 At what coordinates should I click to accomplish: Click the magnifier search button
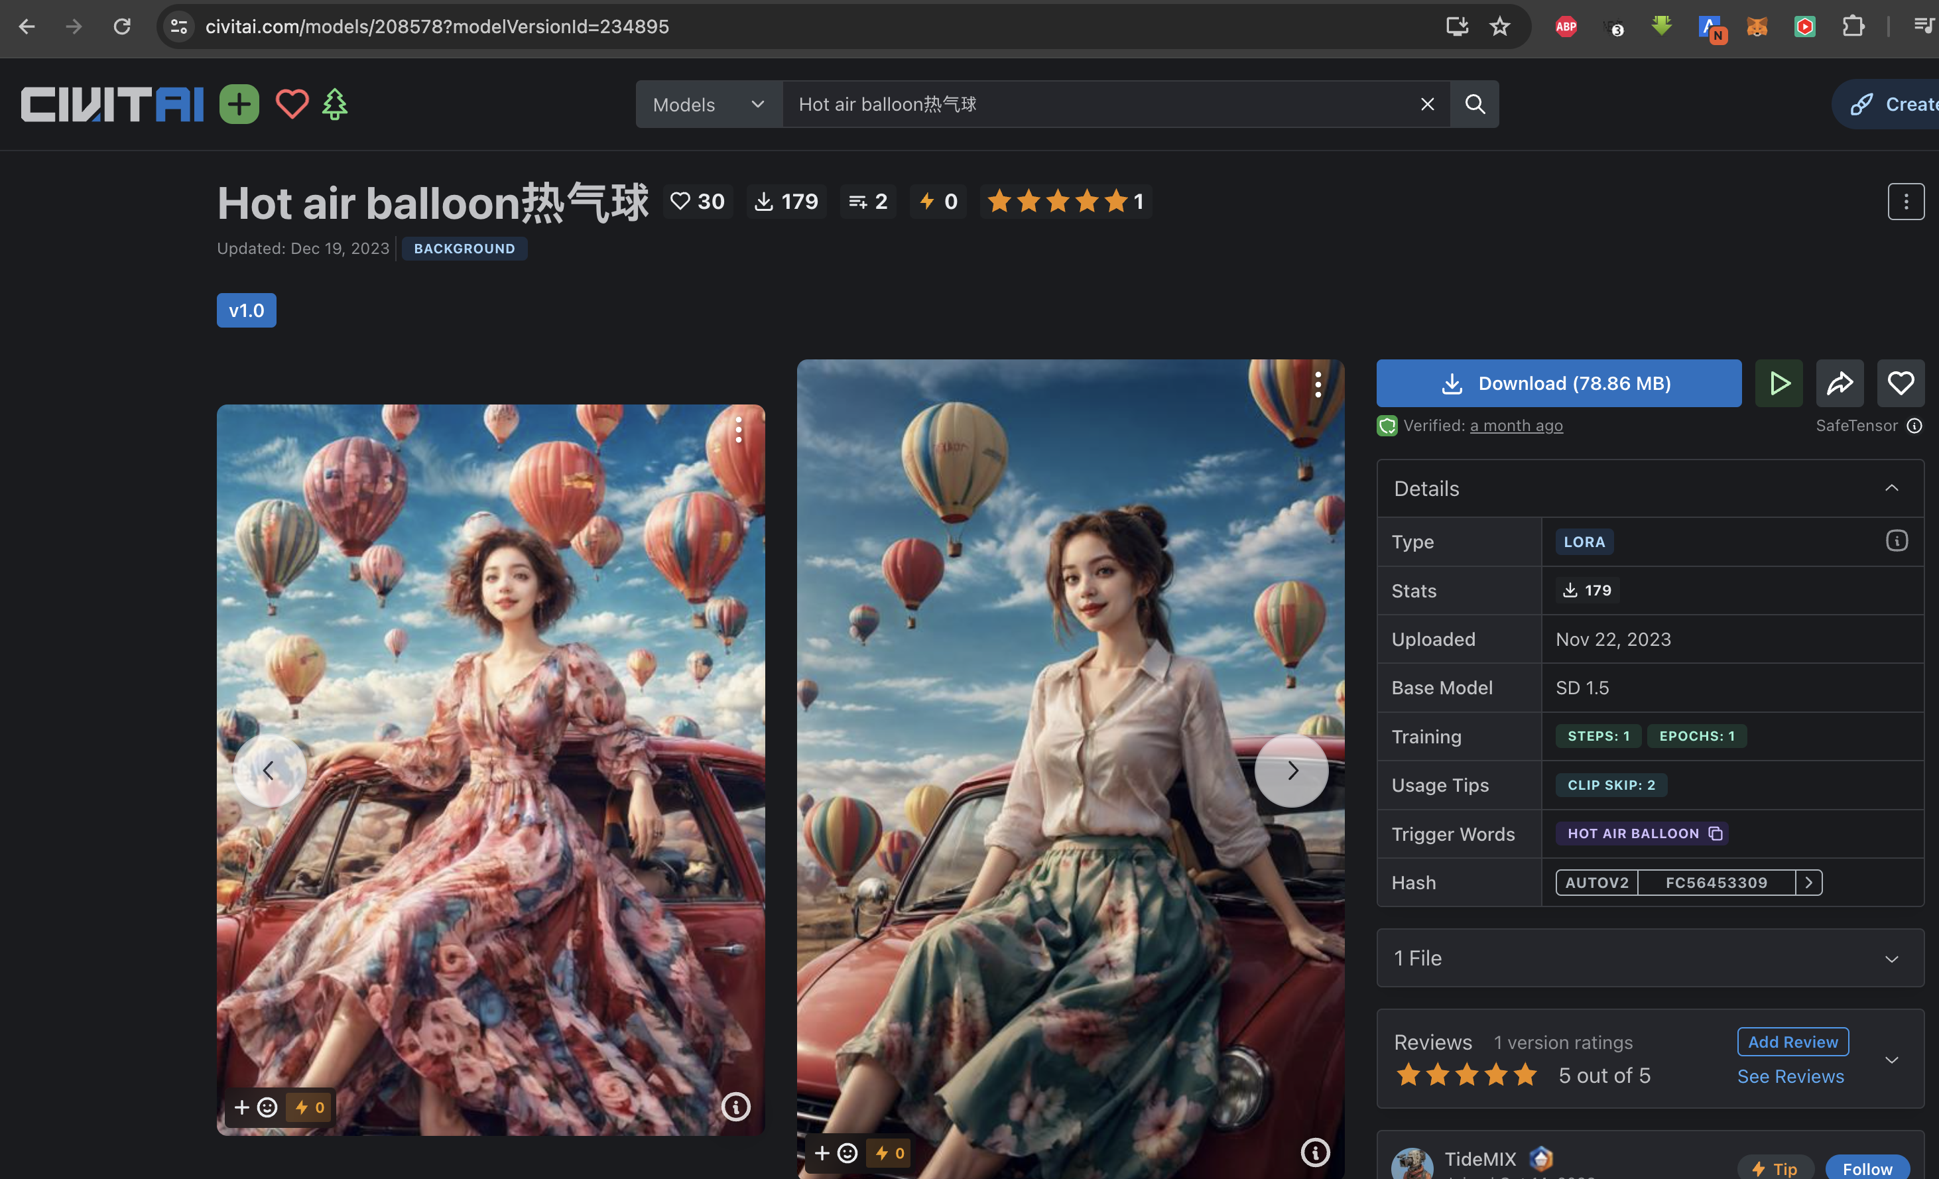click(x=1475, y=104)
